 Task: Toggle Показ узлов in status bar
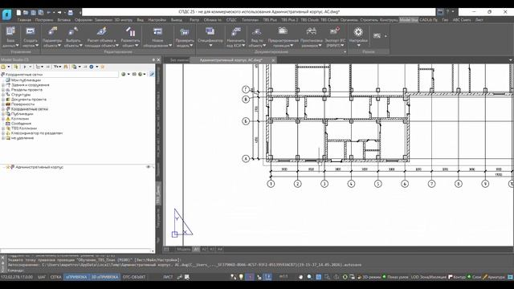(395, 277)
